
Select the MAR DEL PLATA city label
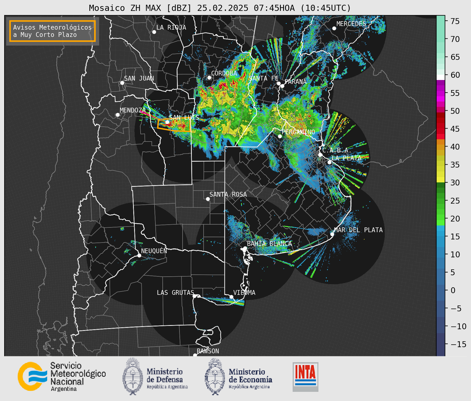(x=358, y=230)
